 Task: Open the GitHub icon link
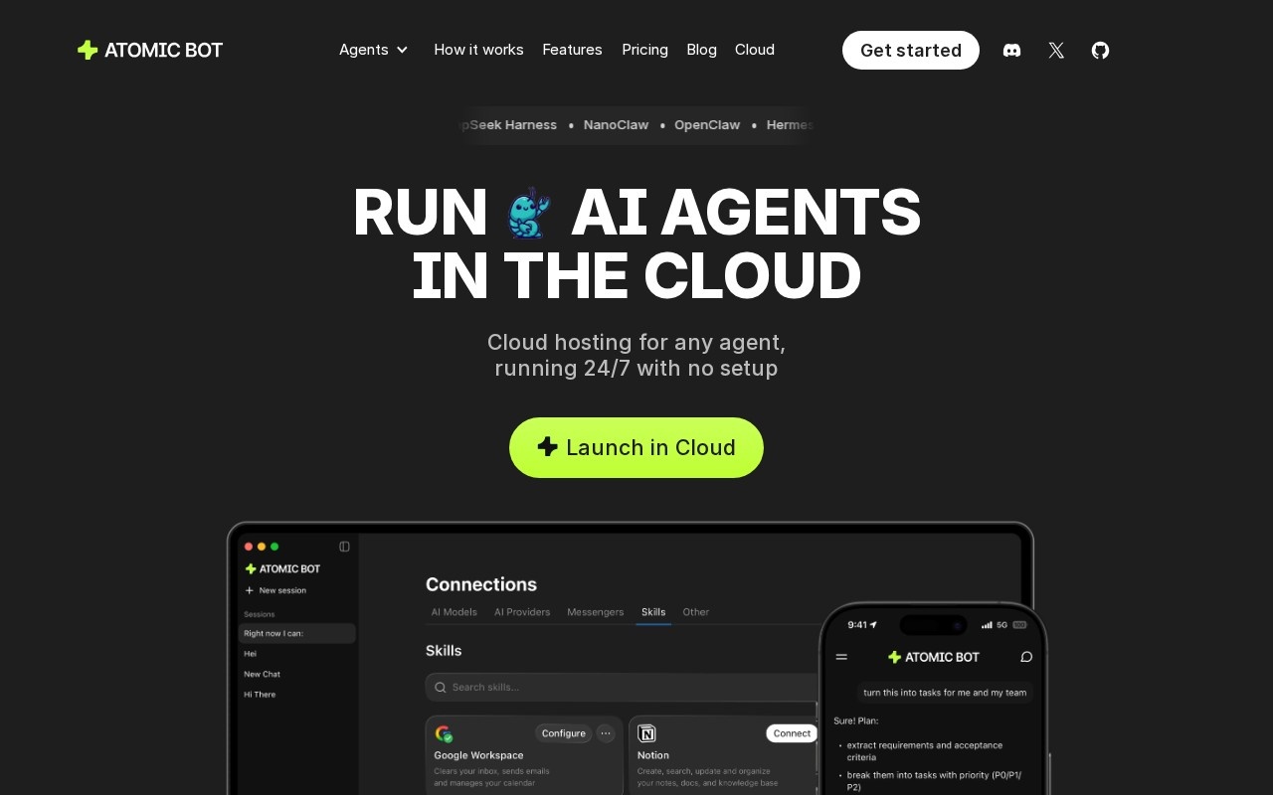pos(1100,51)
